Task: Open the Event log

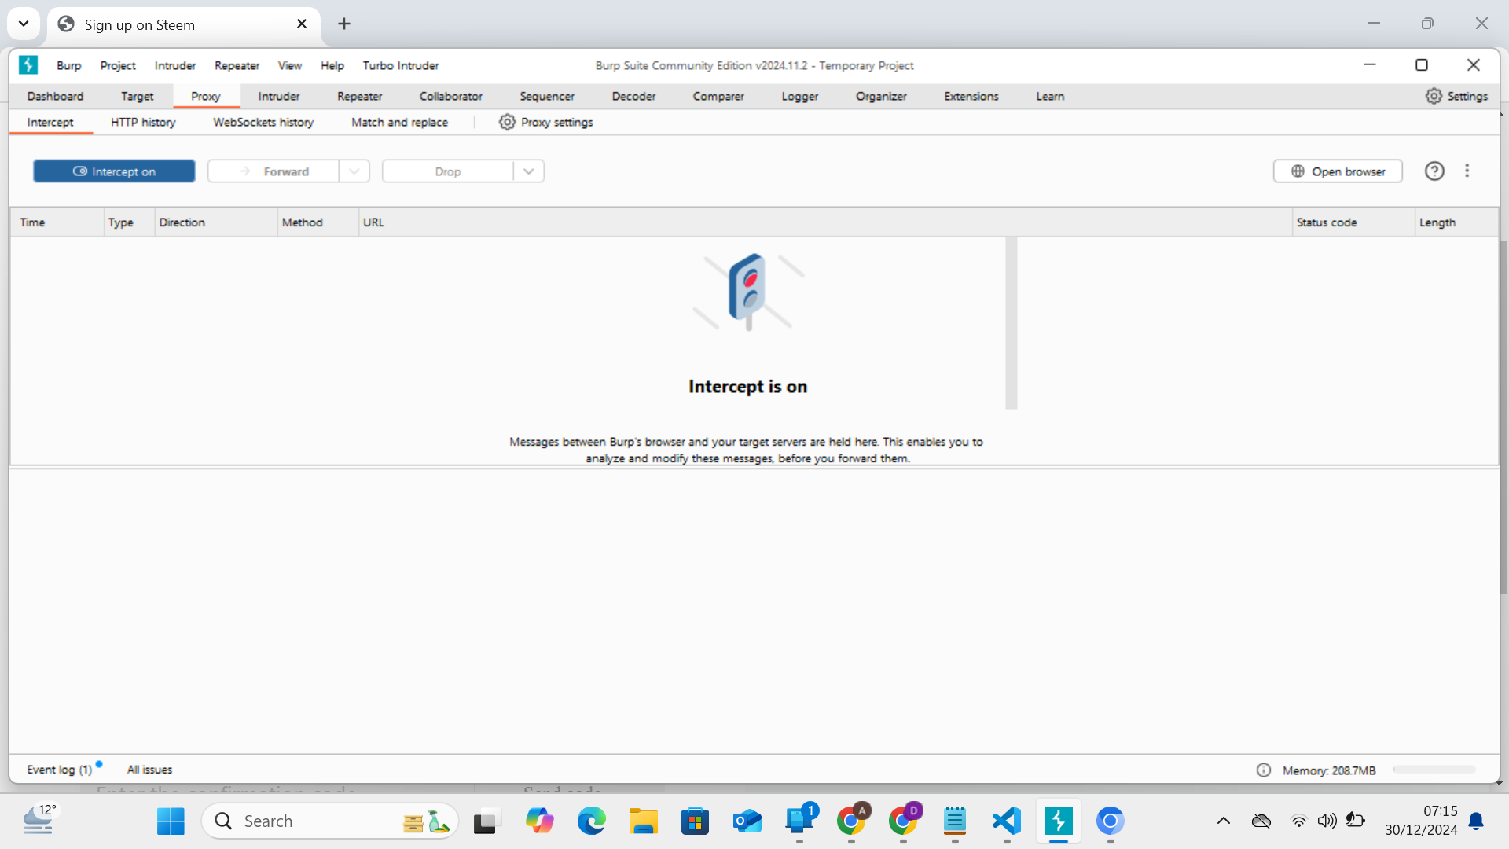Action: 58,769
